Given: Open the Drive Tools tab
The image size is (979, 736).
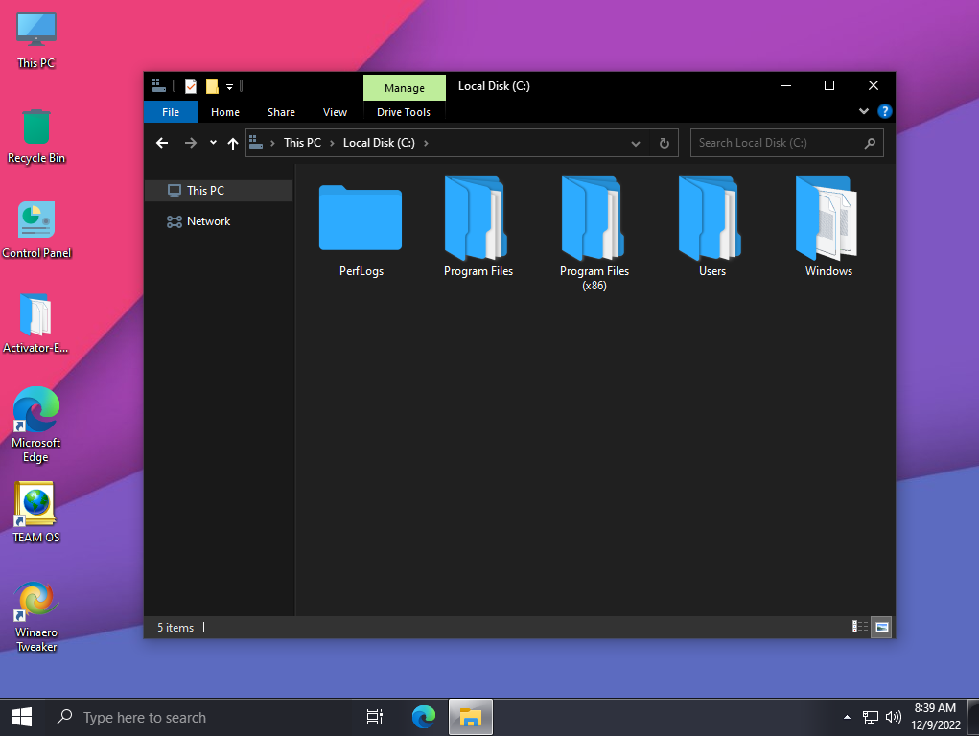Looking at the screenshot, I should pos(404,112).
